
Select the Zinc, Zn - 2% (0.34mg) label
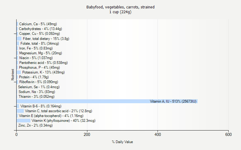pyautogui.click(x=35, y=125)
